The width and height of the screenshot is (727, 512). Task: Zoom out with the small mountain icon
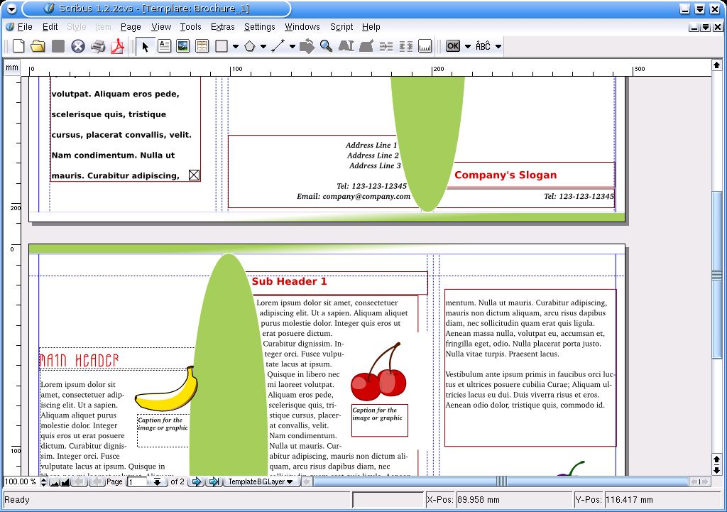(x=54, y=482)
